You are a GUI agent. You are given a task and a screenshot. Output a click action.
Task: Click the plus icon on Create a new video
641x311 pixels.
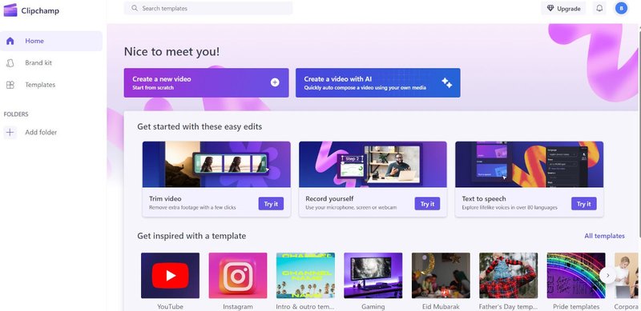click(x=275, y=82)
